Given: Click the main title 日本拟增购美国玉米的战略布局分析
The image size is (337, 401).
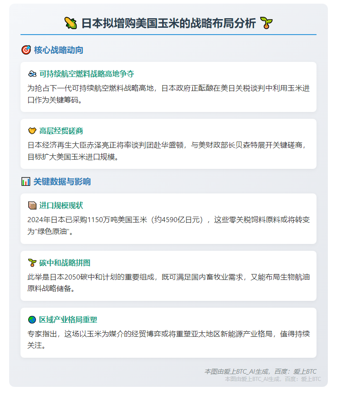Looking at the screenshot, I should (168, 23).
